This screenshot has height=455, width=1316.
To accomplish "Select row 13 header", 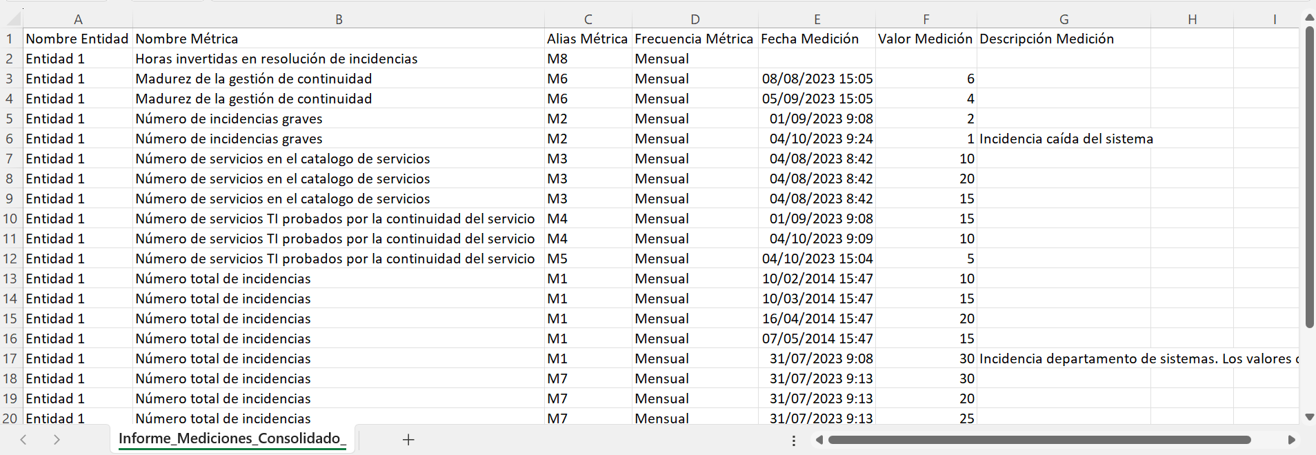I will click(10, 279).
